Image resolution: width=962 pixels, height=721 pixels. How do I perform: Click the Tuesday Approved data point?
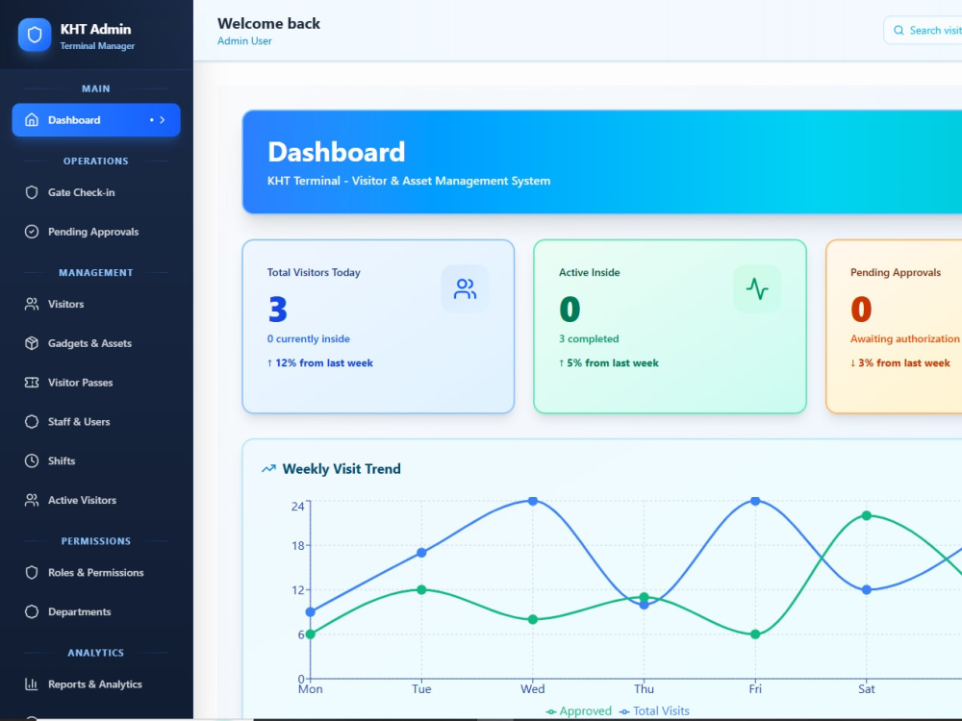421,590
